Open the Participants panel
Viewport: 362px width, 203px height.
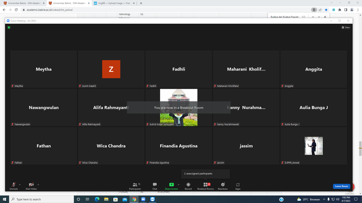(135, 186)
